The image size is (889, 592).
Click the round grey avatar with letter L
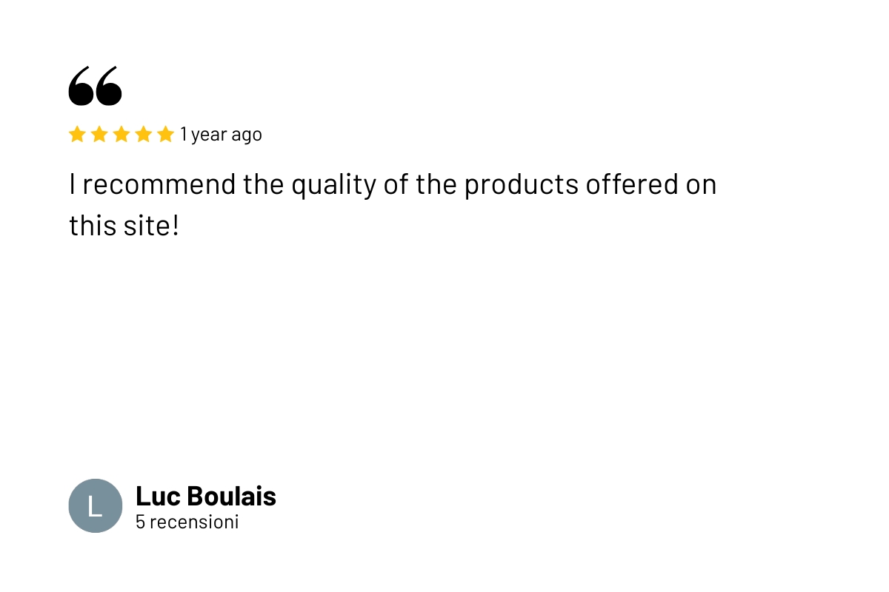[96, 505]
